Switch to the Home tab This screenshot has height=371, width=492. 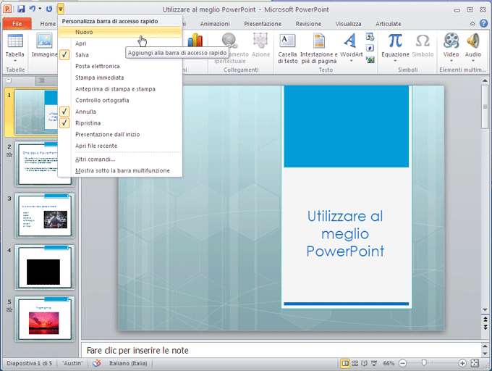coord(48,24)
